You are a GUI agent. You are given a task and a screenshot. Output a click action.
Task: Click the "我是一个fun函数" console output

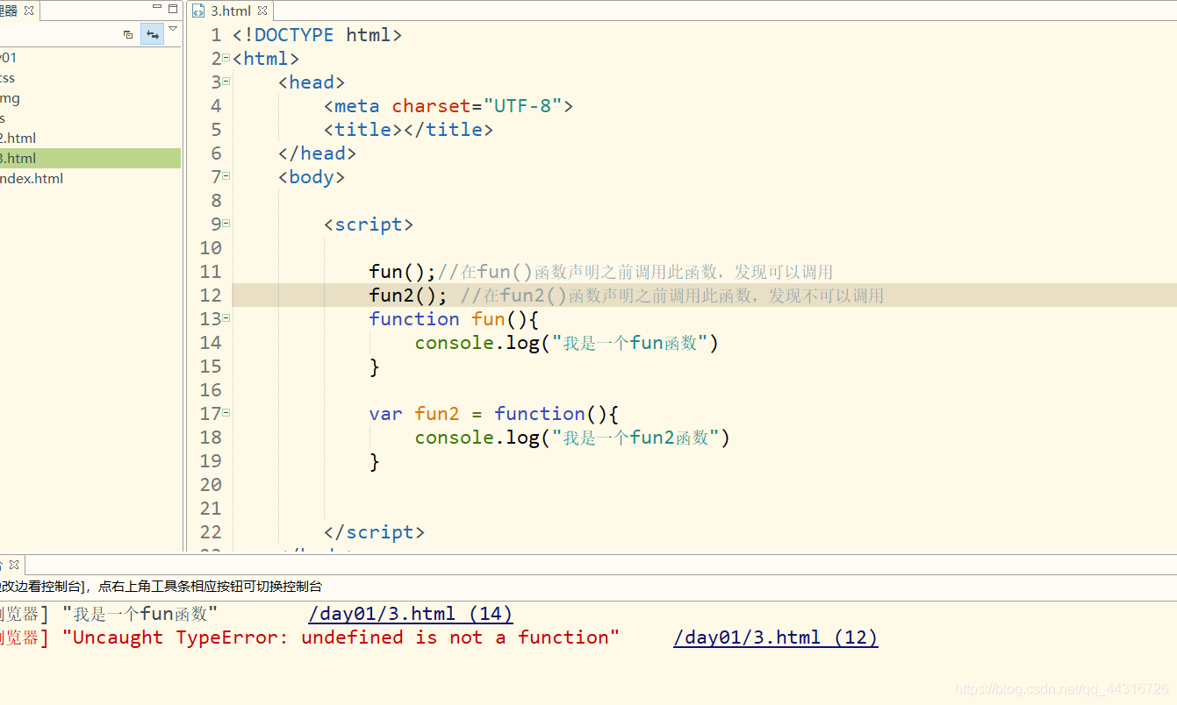point(140,614)
